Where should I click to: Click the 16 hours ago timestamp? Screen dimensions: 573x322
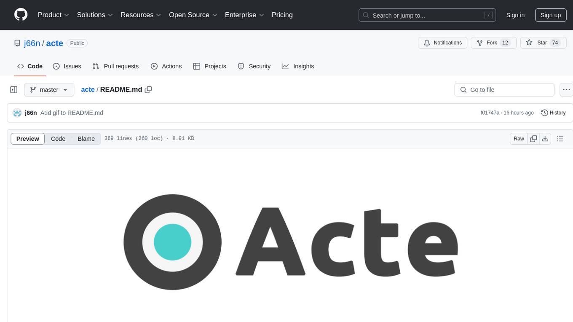(x=519, y=113)
